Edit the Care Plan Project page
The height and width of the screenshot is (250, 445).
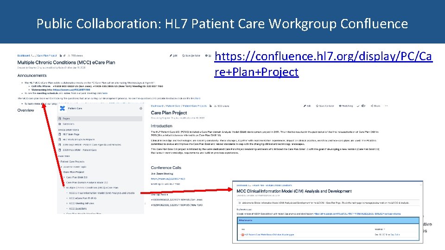pyautogui.click(x=307, y=106)
